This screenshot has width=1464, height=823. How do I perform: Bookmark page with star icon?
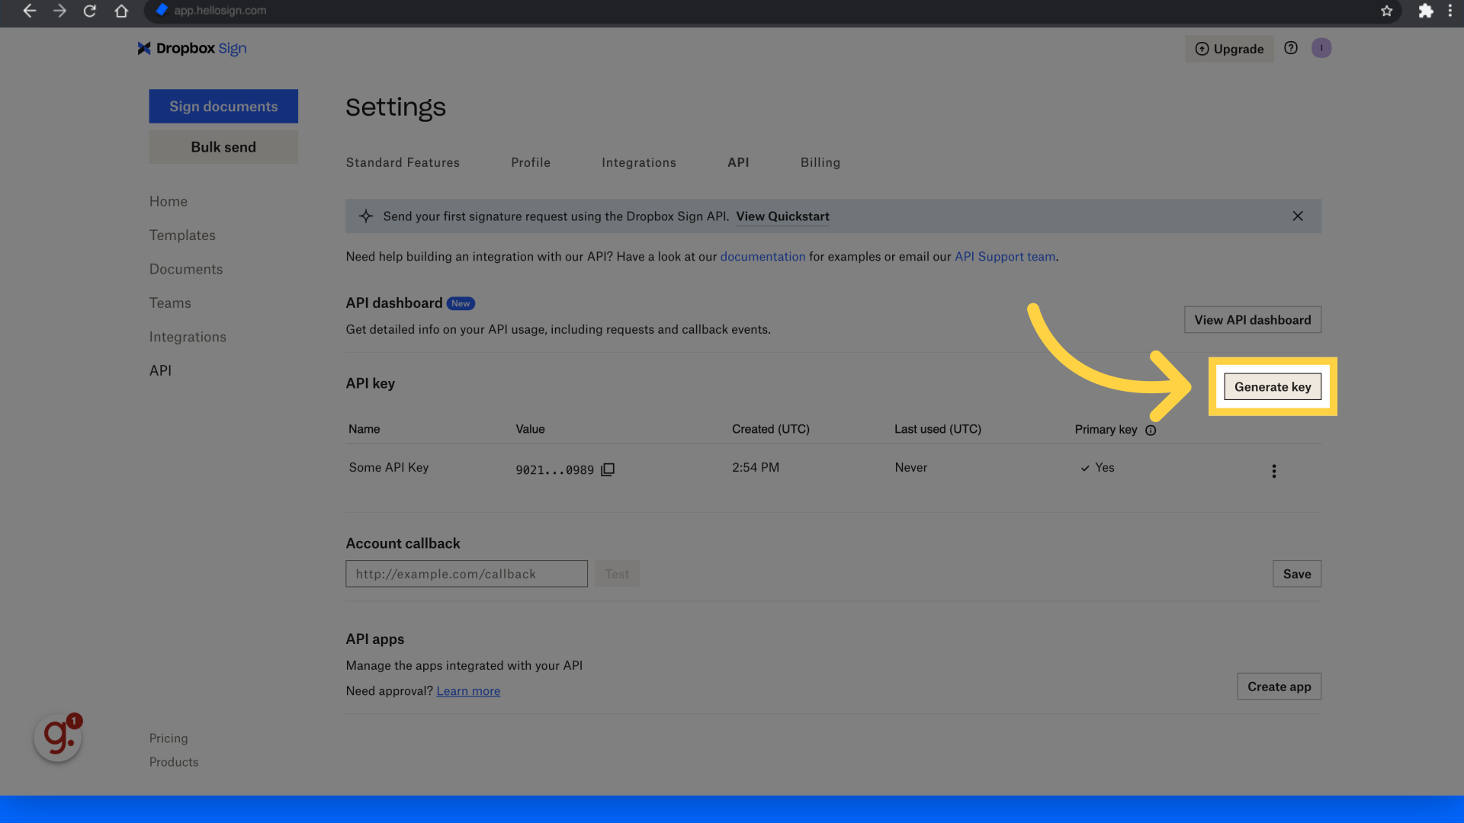point(1386,11)
